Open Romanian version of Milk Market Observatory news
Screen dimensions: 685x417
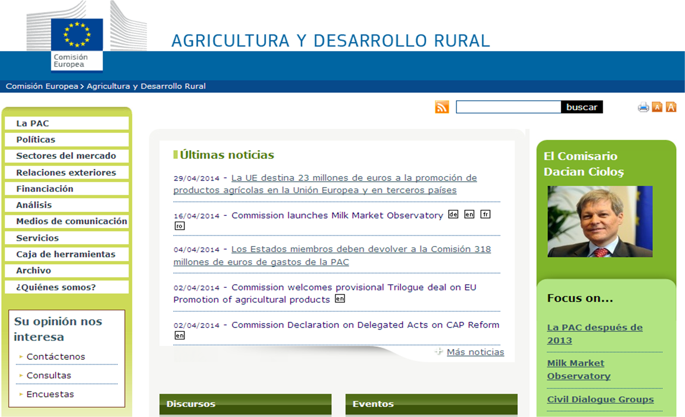click(179, 226)
